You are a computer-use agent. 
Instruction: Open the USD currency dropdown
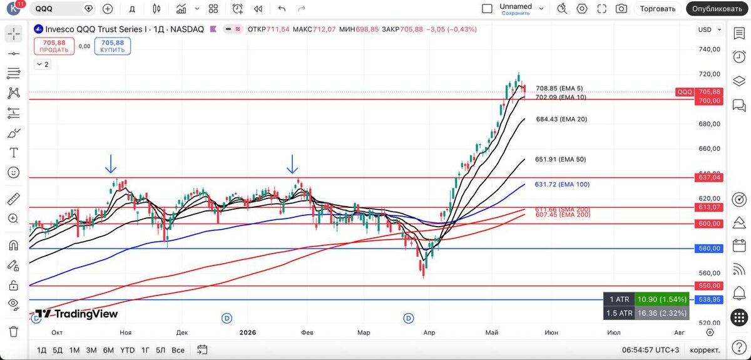point(710,29)
